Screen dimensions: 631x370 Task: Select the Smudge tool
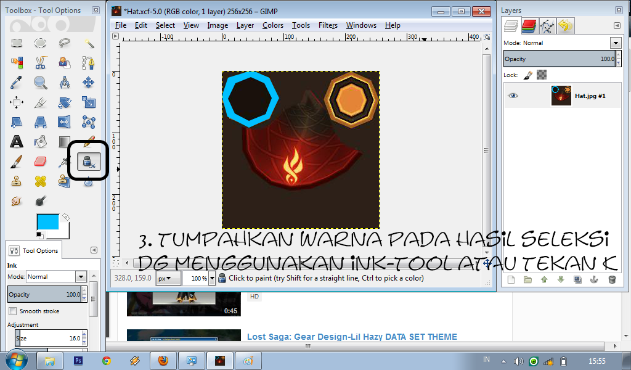pyautogui.click(x=17, y=201)
